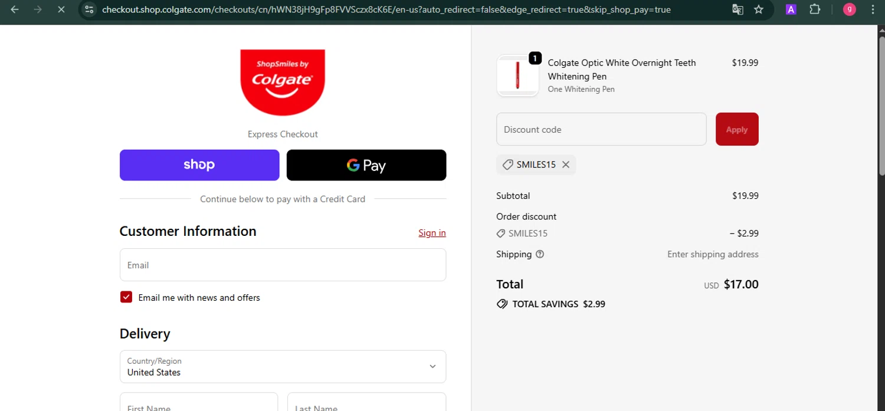
Task: Click the product name Colgate Optic White
Action: (x=622, y=70)
